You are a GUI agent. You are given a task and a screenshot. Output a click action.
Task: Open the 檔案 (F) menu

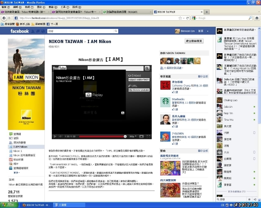[6, 7]
